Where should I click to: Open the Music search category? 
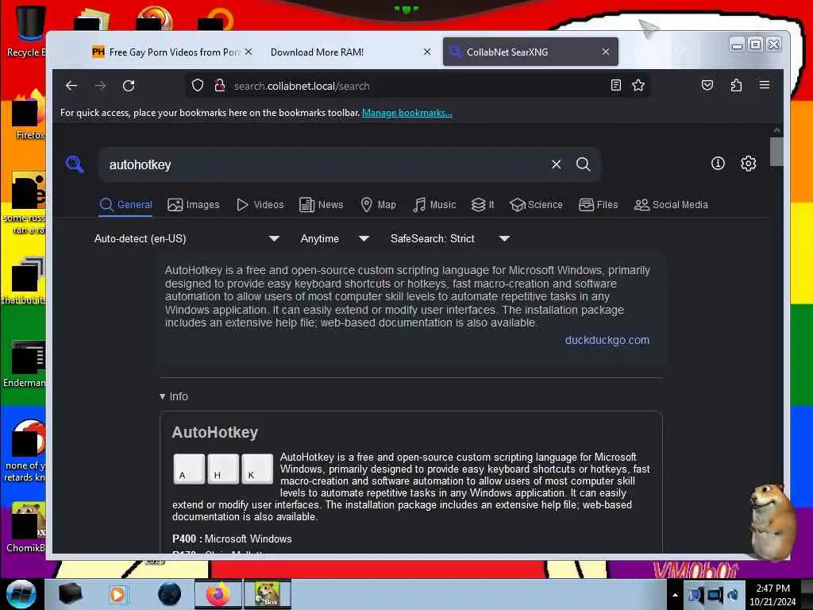(434, 205)
